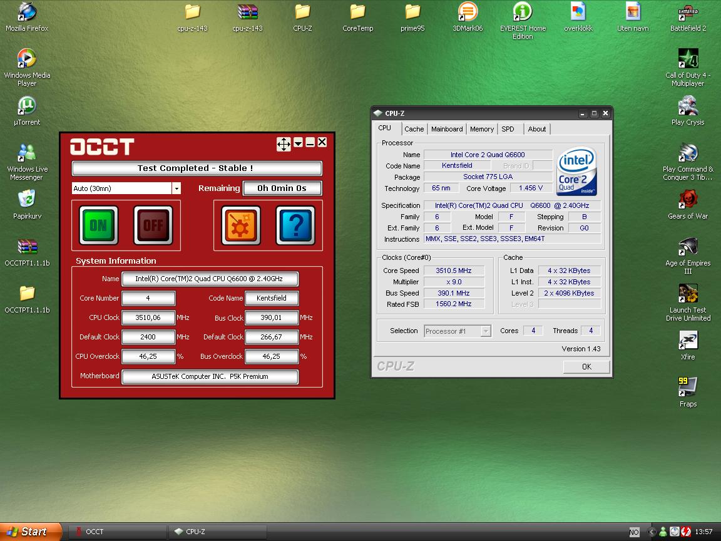Switch to the Mainboard tab in CPU-Z
This screenshot has height=541, width=721.
(x=447, y=129)
